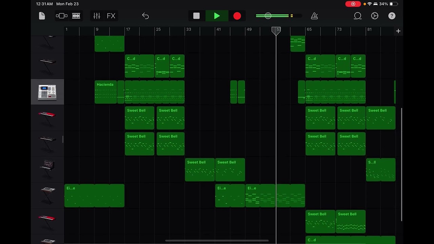Select the S...ll region
Screen dimensions: 434x244
381,169
